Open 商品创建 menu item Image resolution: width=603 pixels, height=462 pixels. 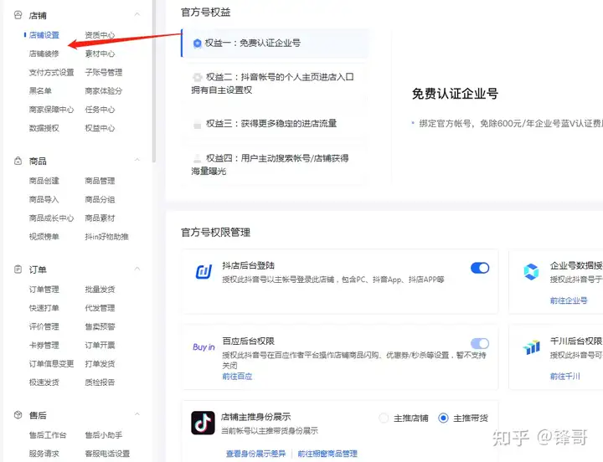point(44,181)
